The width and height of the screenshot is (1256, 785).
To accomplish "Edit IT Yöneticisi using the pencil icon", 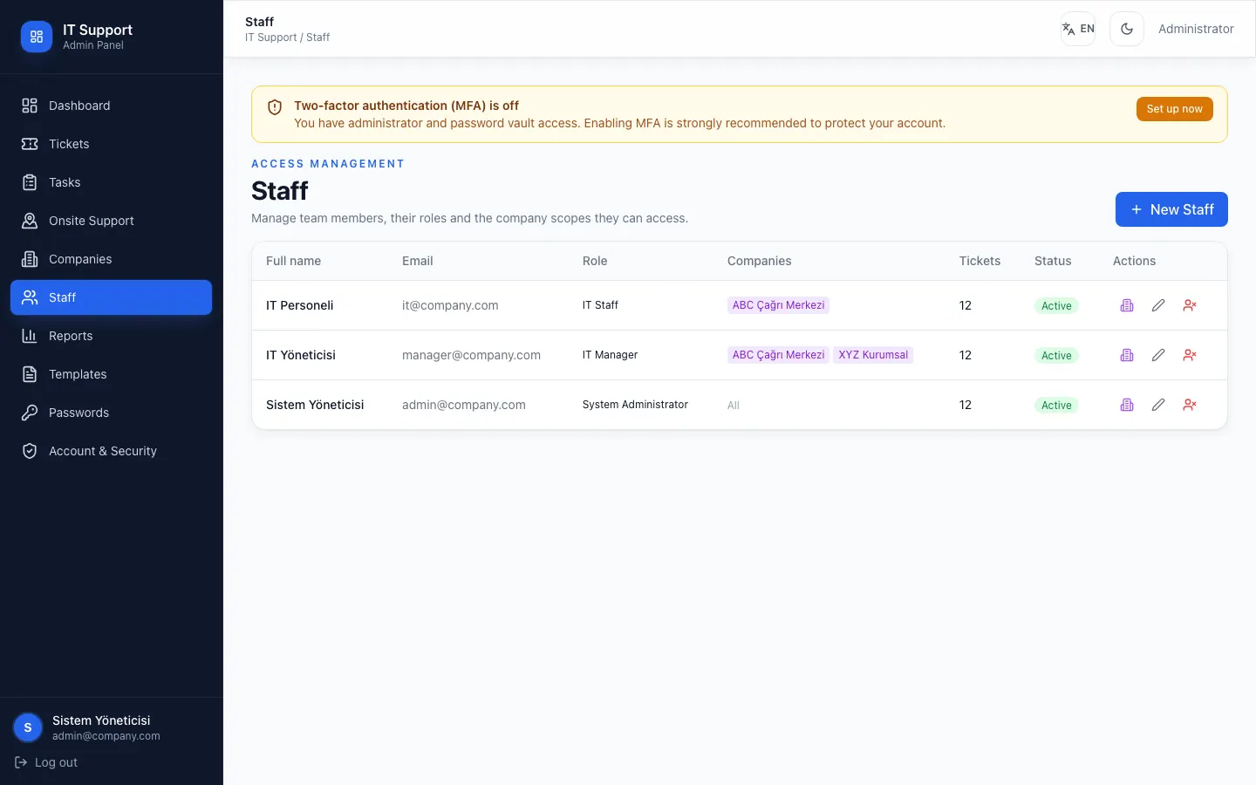I will click(1158, 355).
